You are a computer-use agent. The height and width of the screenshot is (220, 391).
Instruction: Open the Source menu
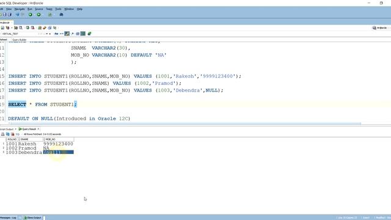tap(39, 9)
